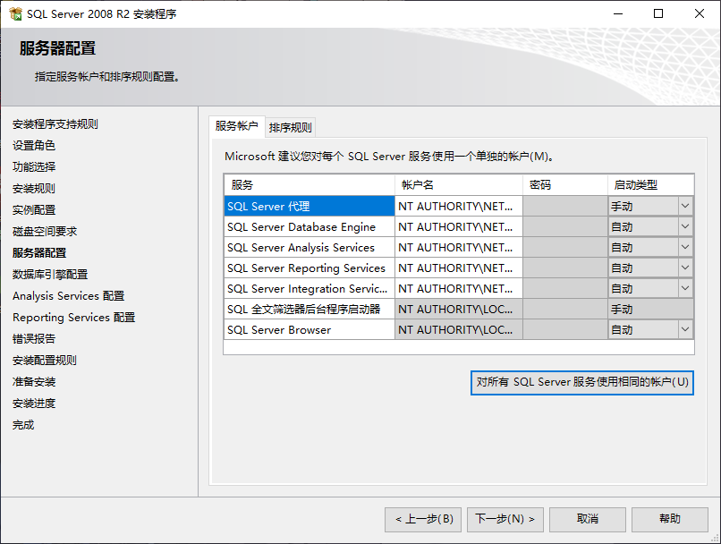Click the 服务 column header
Image resolution: width=721 pixels, height=544 pixels.
pos(310,185)
